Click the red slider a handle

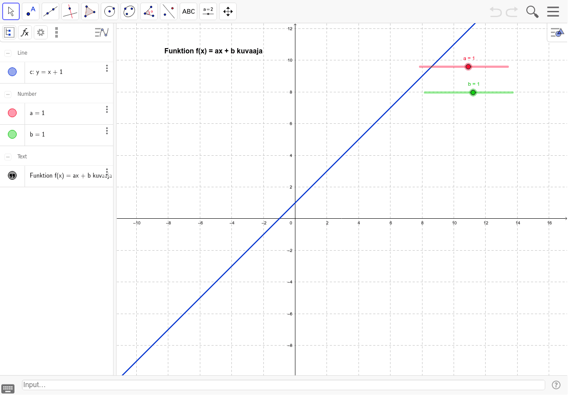coord(468,66)
